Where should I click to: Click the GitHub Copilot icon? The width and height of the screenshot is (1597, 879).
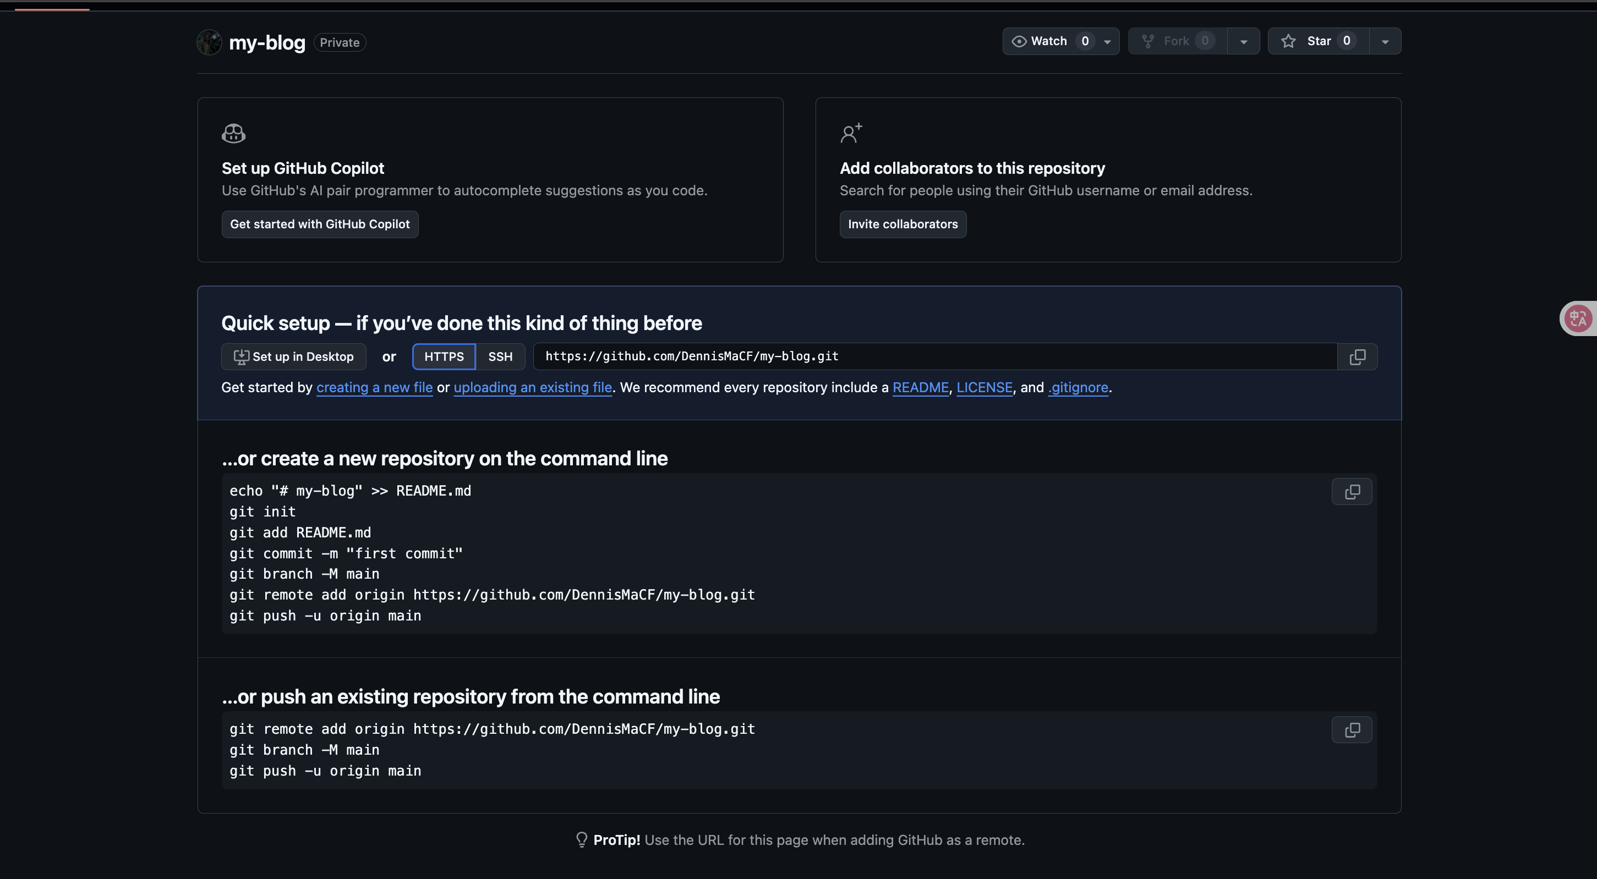coord(234,133)
